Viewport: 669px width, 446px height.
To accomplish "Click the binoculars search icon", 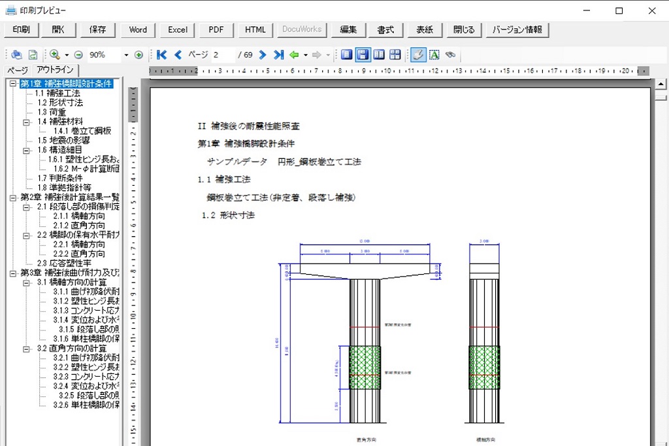I will [451, 55].
